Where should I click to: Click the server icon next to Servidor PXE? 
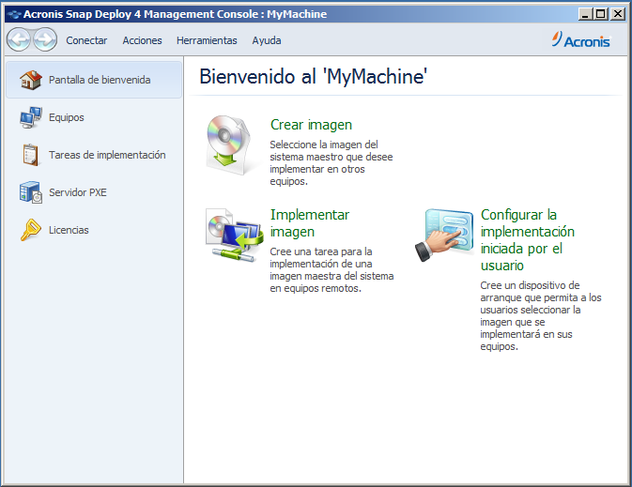(x=31, y=192)
